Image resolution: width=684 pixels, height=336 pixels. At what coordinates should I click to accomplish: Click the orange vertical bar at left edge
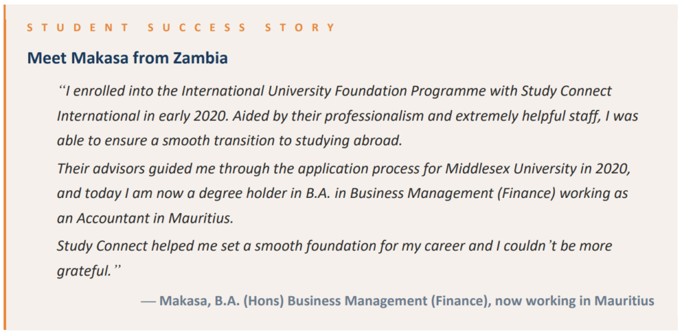pyautogui.click(x=5, y=168)
